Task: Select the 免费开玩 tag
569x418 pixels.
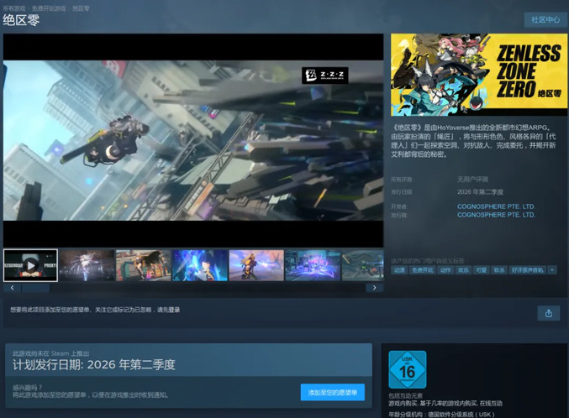Action: (x=422, y=270)
